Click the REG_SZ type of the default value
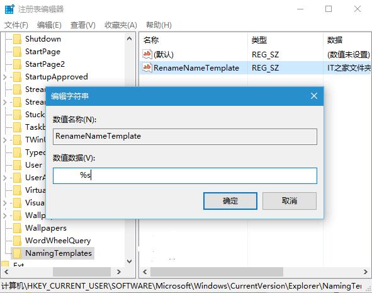This screenshot has height=293, width=372. click(265, 55)
